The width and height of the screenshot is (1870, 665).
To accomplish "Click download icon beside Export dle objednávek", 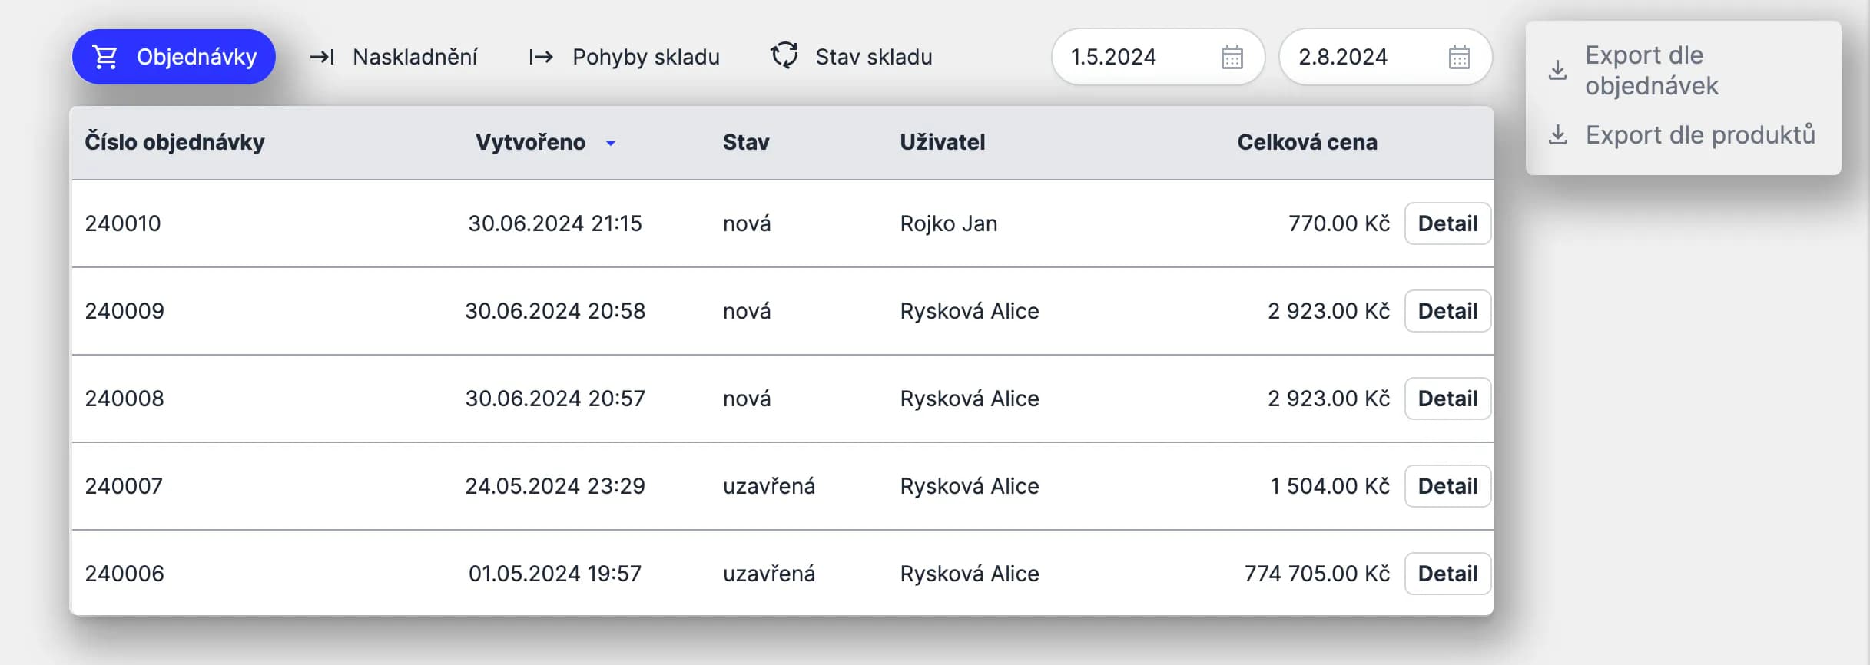I will 1557,71.
